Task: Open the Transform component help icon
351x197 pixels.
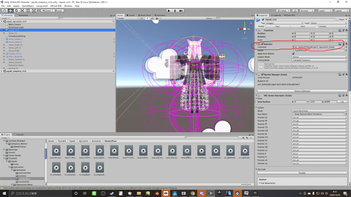Action: click(x=340, y=30)
